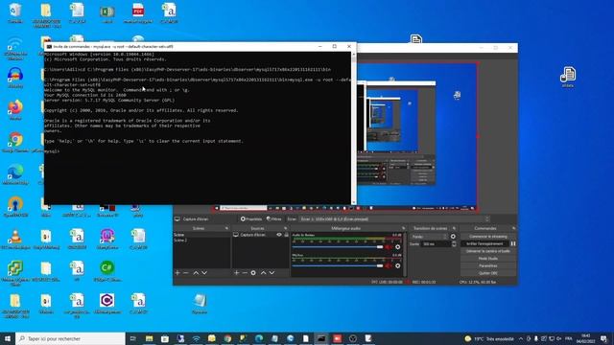Screen dimensions: 614x345
Task: Add a new scene with the plus icon
Action: 177,272
